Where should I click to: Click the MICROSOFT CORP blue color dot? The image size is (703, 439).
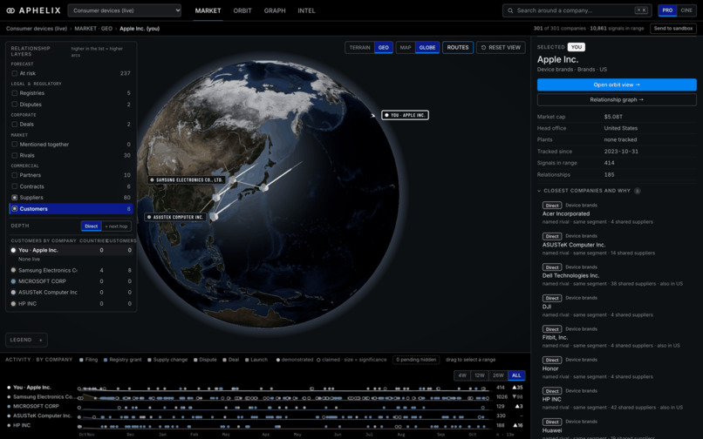tap(13, 281)
